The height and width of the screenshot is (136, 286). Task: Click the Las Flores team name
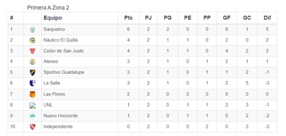pos(54,94)
